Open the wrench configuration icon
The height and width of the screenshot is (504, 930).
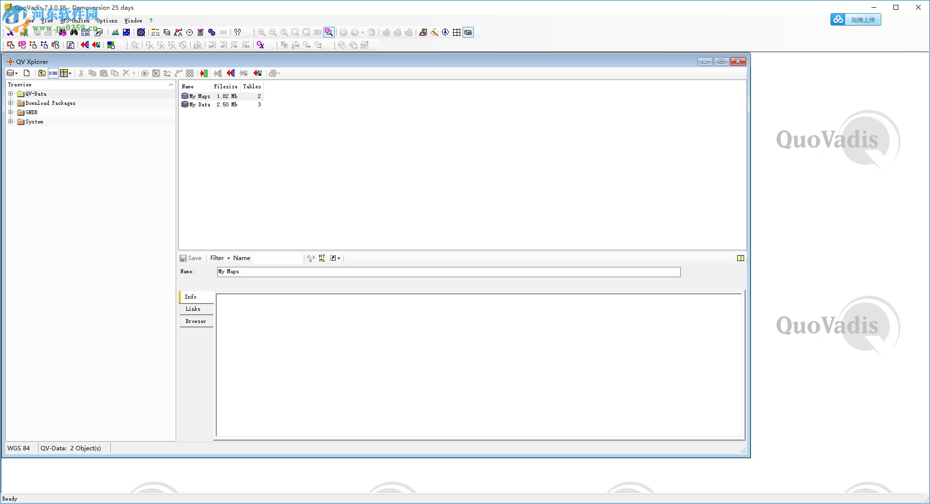[x=239, y=32]
